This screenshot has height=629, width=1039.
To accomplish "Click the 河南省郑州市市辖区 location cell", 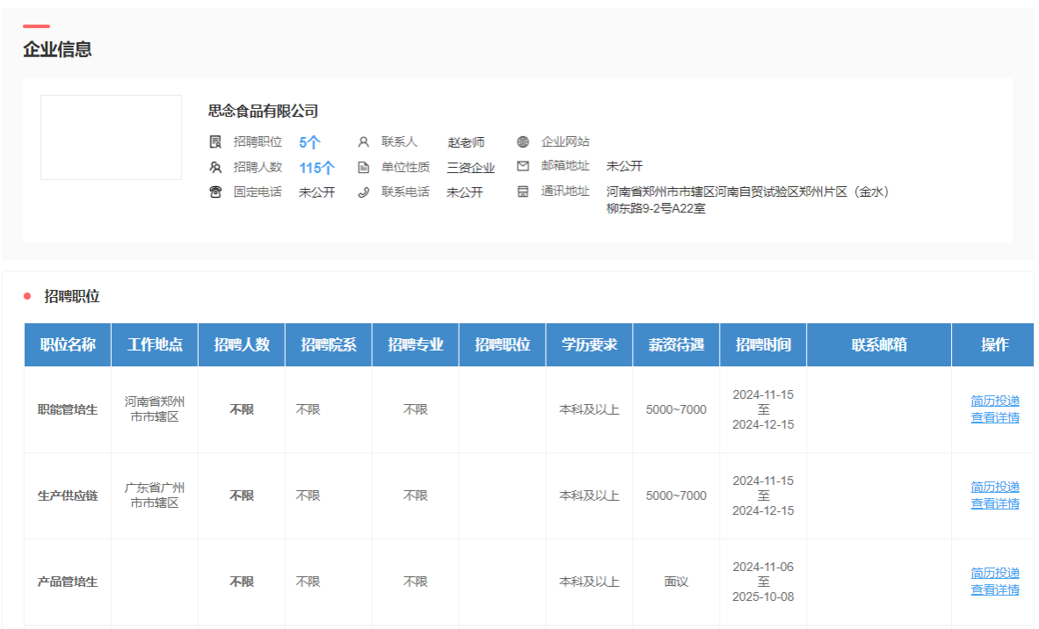I will click(x=155, y=409).
